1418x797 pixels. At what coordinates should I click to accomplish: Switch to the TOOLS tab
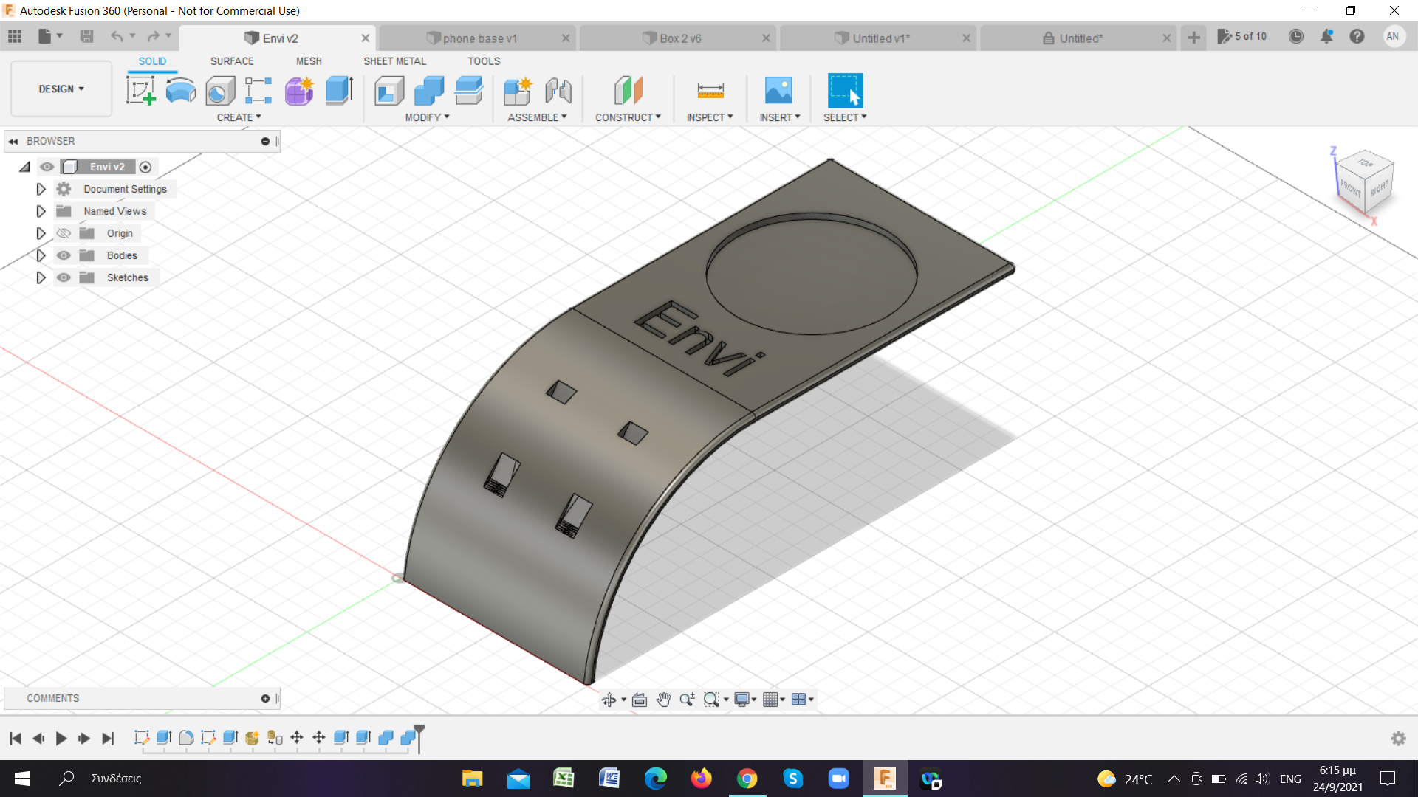pyautogui.click(x=484, y=61)
